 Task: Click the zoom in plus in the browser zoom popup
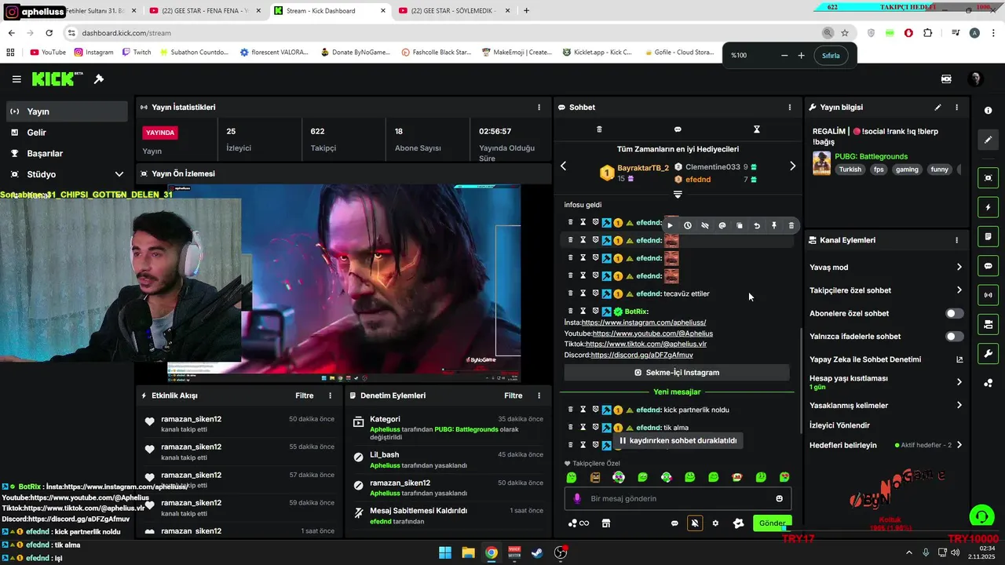click(801, 56)
